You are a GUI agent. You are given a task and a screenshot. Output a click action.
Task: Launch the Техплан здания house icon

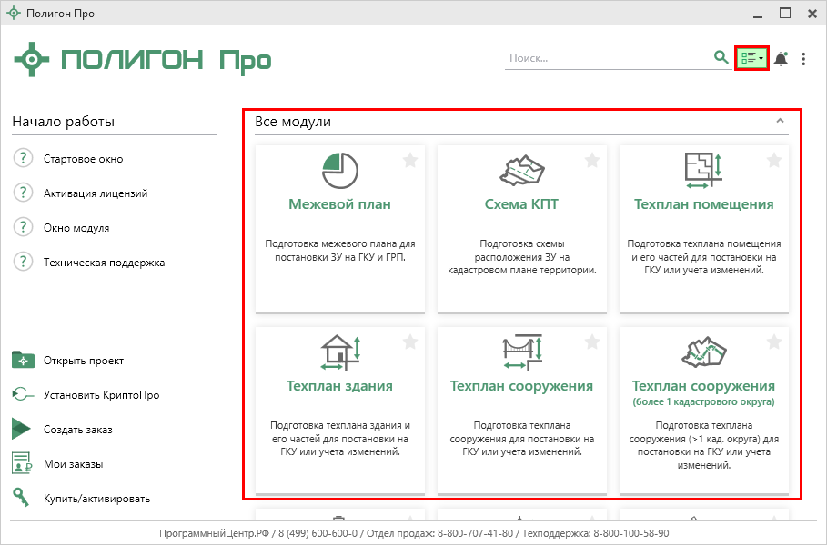pos(339,352)
